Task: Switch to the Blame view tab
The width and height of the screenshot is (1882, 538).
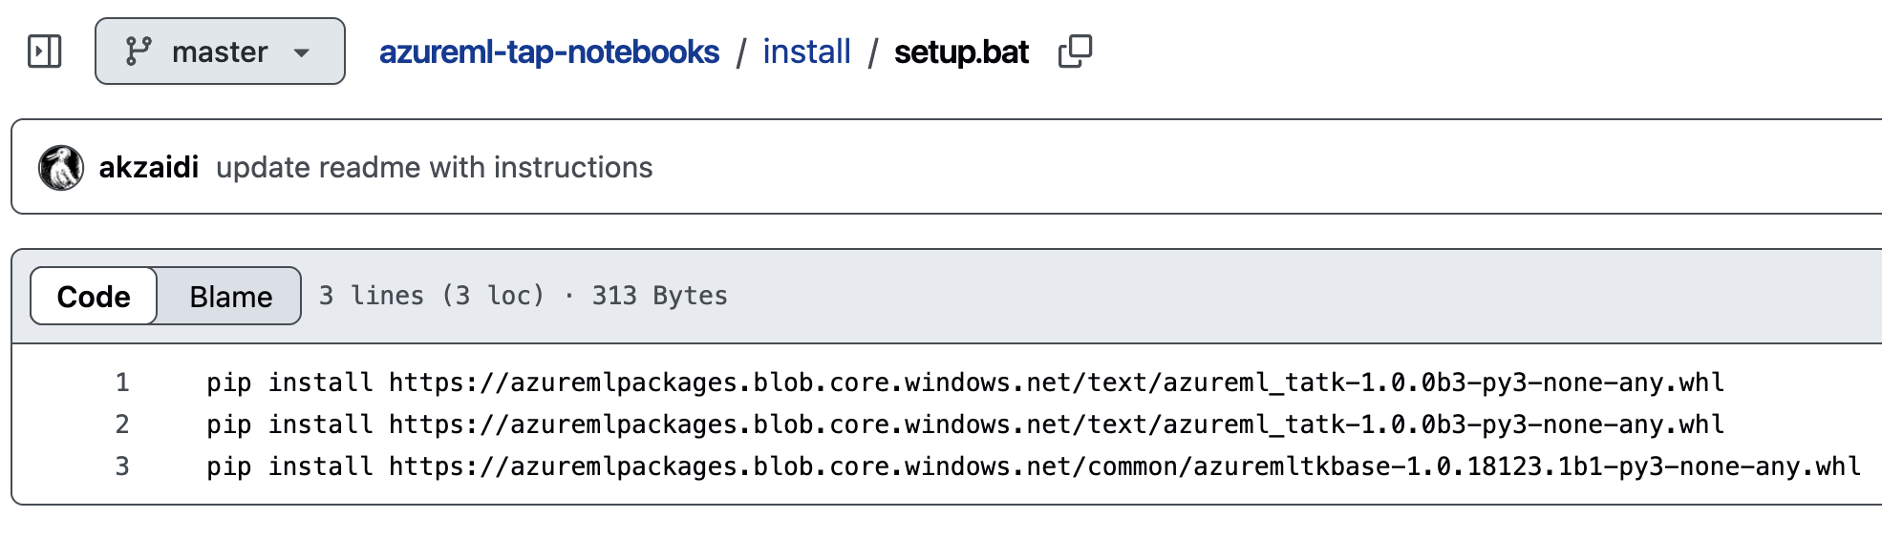Action: 230,297
